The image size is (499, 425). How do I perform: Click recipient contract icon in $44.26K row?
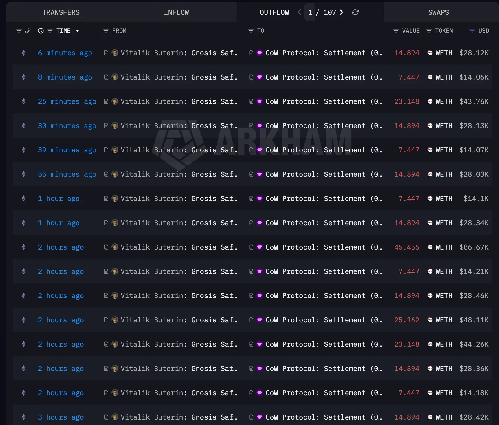click(251, 344)
